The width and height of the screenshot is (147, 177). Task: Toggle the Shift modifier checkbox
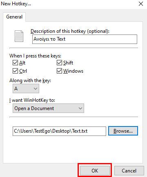click(x=59, y=63)
